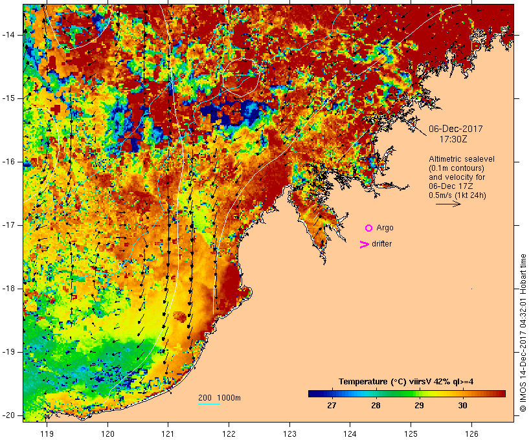The width and height of the screenshot is (531, 440).
Task: Click the cyan 200 1000m isobath line sample
Action: [x=209, y=404]
